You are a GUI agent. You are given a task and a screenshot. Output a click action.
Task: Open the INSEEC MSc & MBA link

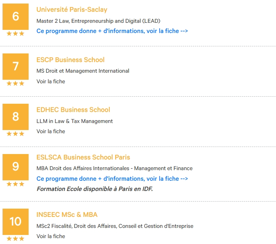67,215
